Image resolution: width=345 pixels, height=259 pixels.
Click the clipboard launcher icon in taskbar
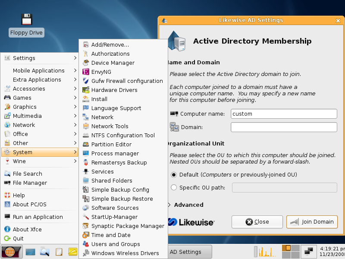59,252
